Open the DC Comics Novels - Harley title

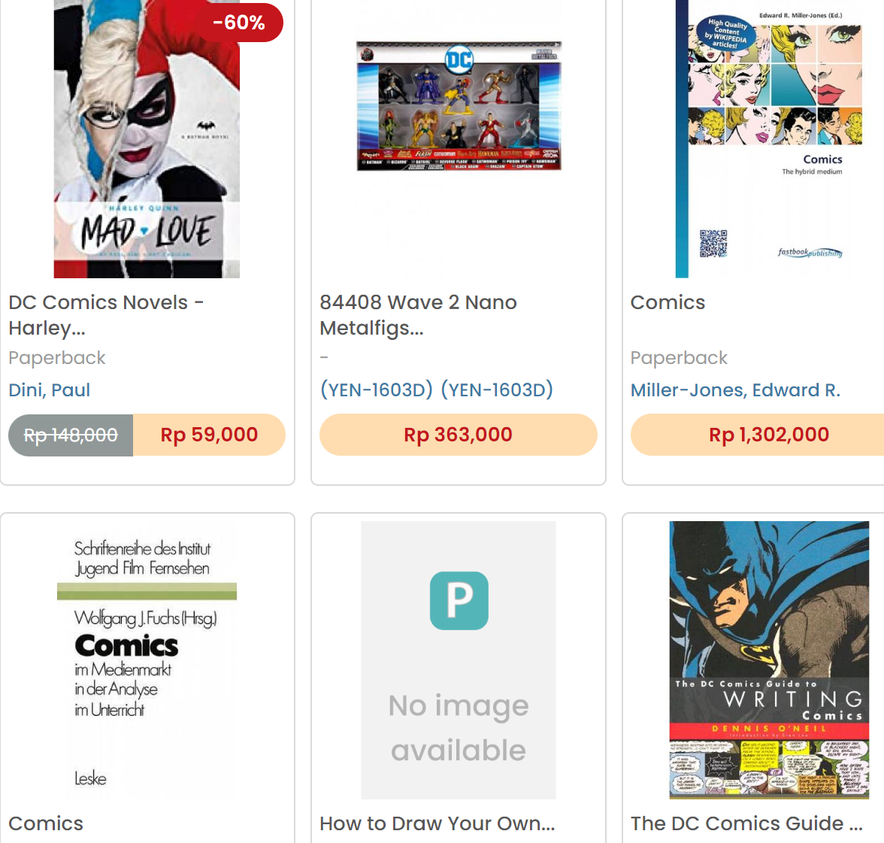pyautogui.click(x=106, y=314)
